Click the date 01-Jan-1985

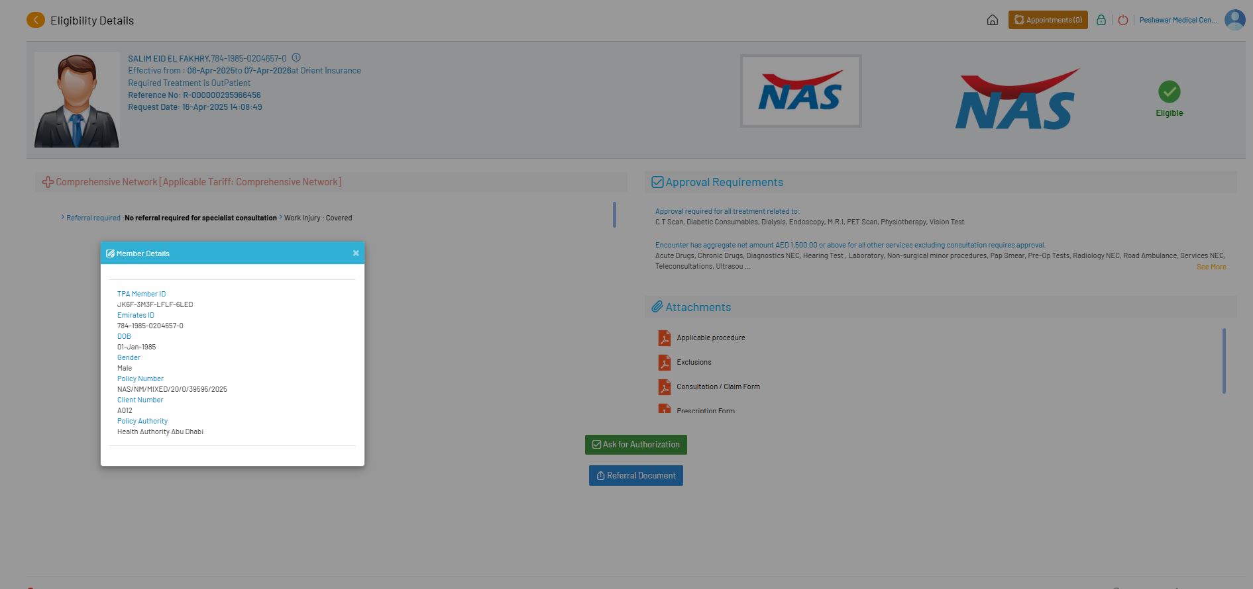click(136, 347)
